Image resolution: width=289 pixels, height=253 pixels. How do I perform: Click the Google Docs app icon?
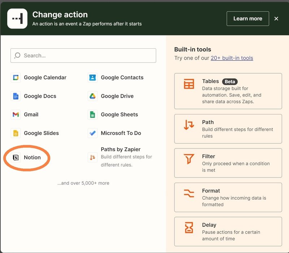pos(16,96)
